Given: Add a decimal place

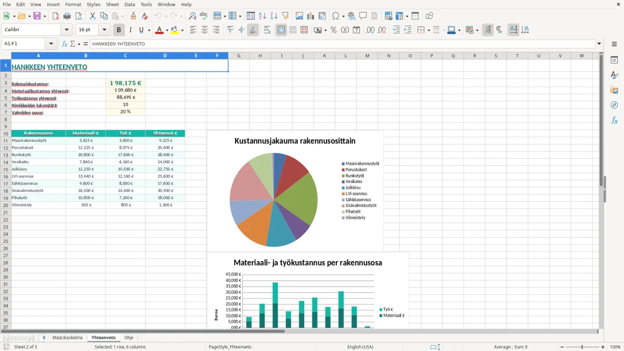Looking at the screenshot, I should [x=371, y=30].
